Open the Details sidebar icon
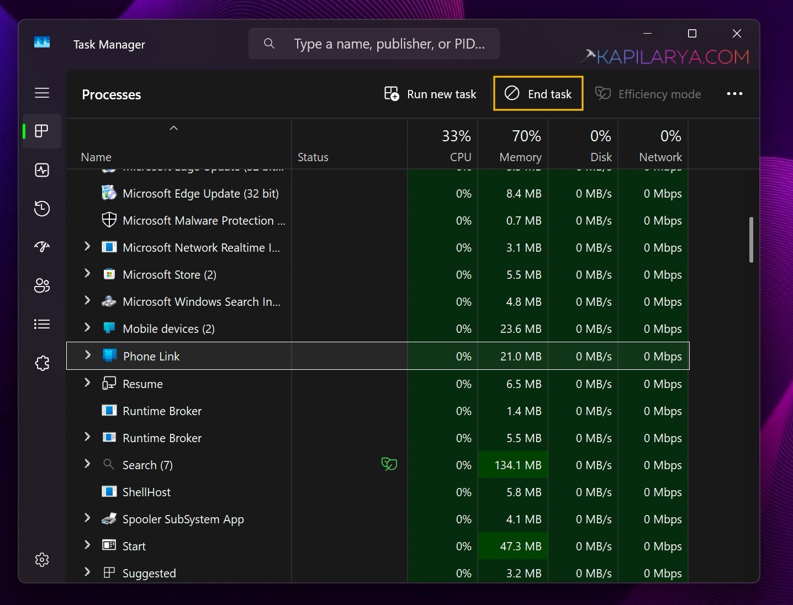Viewport: 793px width, 605px height. [x=42, y=324]
